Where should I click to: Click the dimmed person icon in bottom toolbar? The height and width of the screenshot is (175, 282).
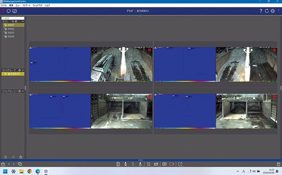(x=133, y=164)
